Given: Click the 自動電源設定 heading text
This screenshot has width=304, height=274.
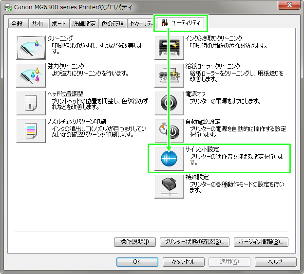Looking at the screenshot, I should click(203, 122).
